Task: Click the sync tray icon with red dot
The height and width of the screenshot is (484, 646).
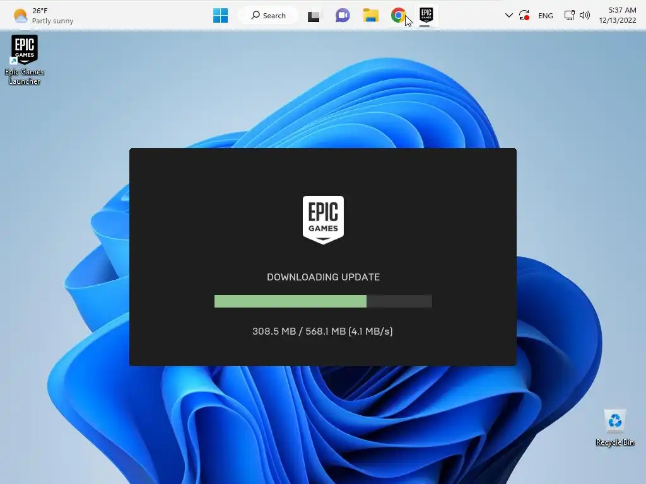Action: point(524,16)
